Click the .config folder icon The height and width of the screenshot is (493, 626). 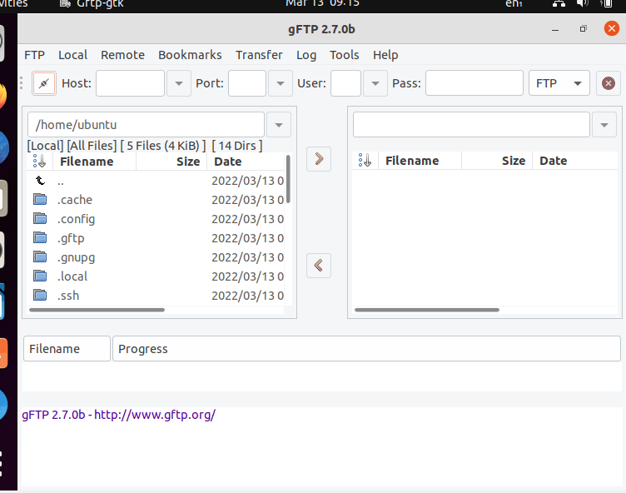click(40, 218)
